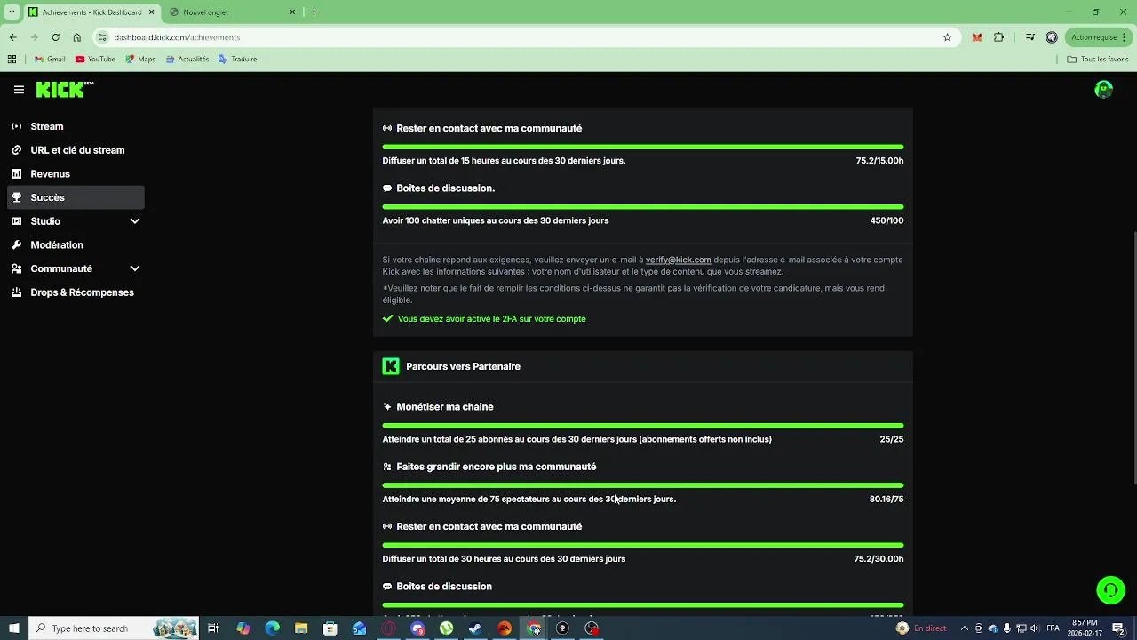Expand the Studio sidebar section
The width and height of the screenshot is (1137, 640).
tap(135, 221)
